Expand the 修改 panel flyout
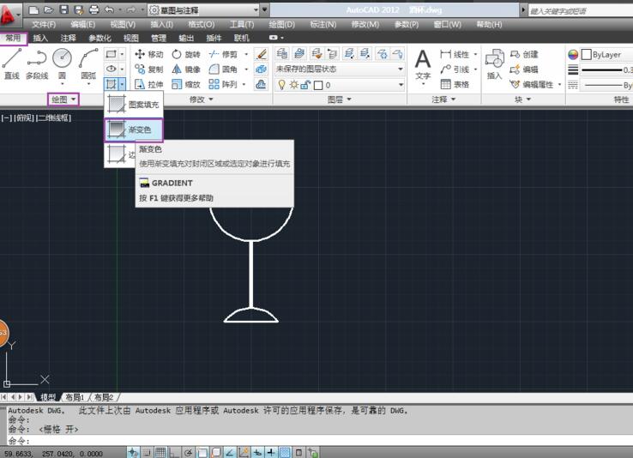The image size is (633, 458). (201, 99)
